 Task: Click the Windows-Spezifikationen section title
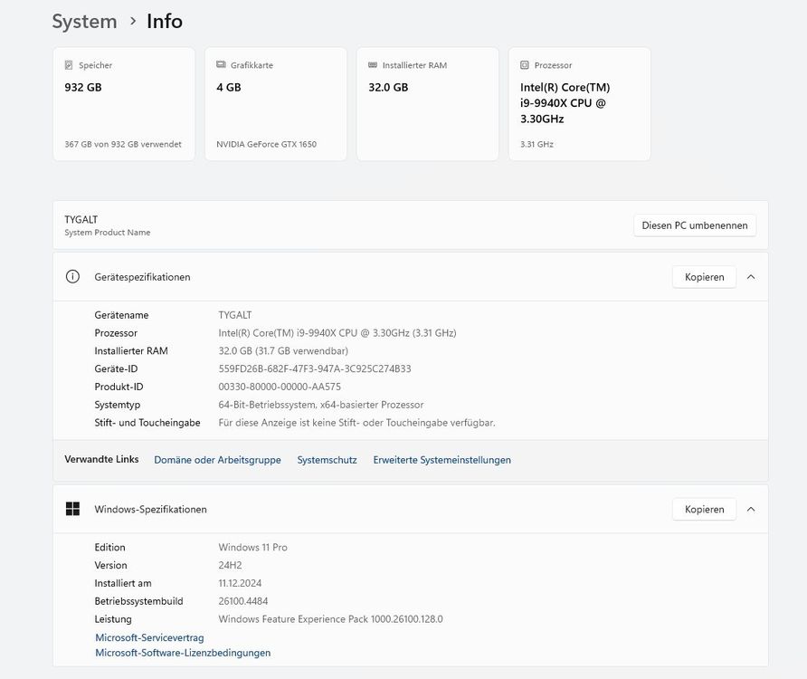150,509
